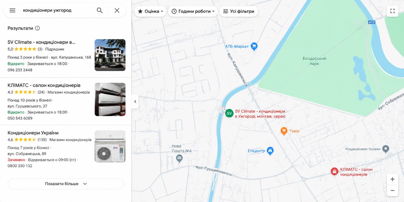Open КЛІМАТС - салон кондиціонерів result
Screen dimensions: 404x202
[44, 85]
